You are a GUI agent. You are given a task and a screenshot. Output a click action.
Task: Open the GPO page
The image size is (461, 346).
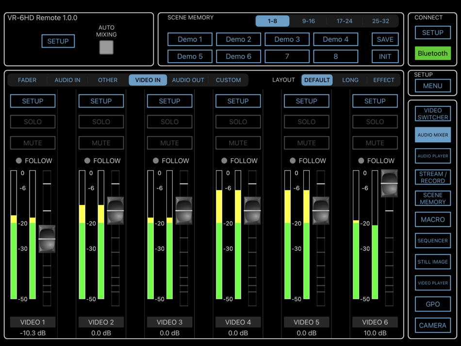pyautogui.click(x=433, y=304)
